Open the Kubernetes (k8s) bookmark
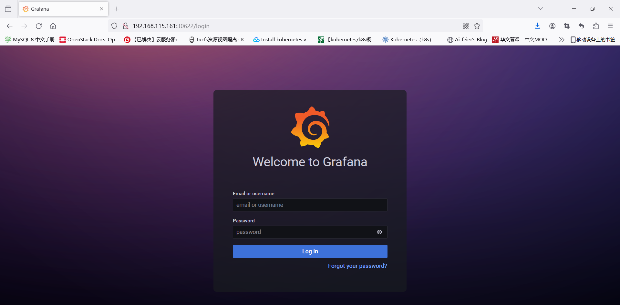 (x=410, y=40)
